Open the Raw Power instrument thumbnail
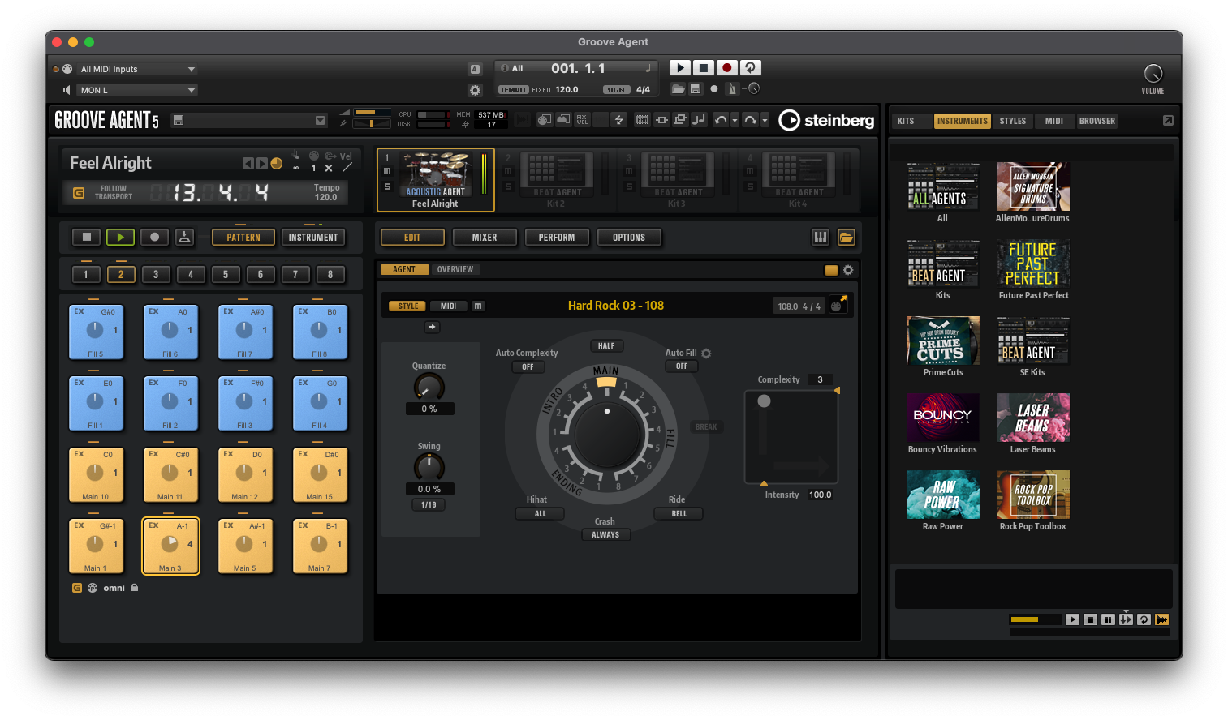The image size is (1228, 720). [942, 495]
